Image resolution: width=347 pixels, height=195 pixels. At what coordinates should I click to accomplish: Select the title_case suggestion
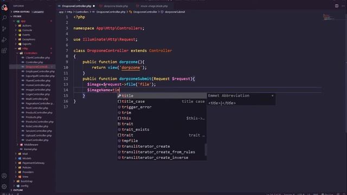click(162, 101)
